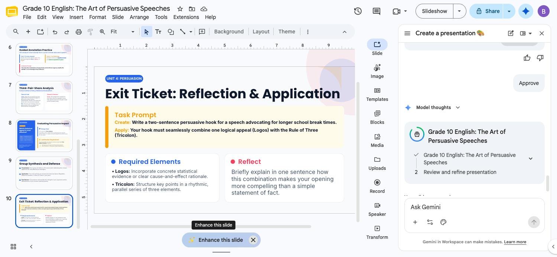This screenshot has width=557, height=257.
Task: Open the move to folder icon
Action: [x=192, y=9]
